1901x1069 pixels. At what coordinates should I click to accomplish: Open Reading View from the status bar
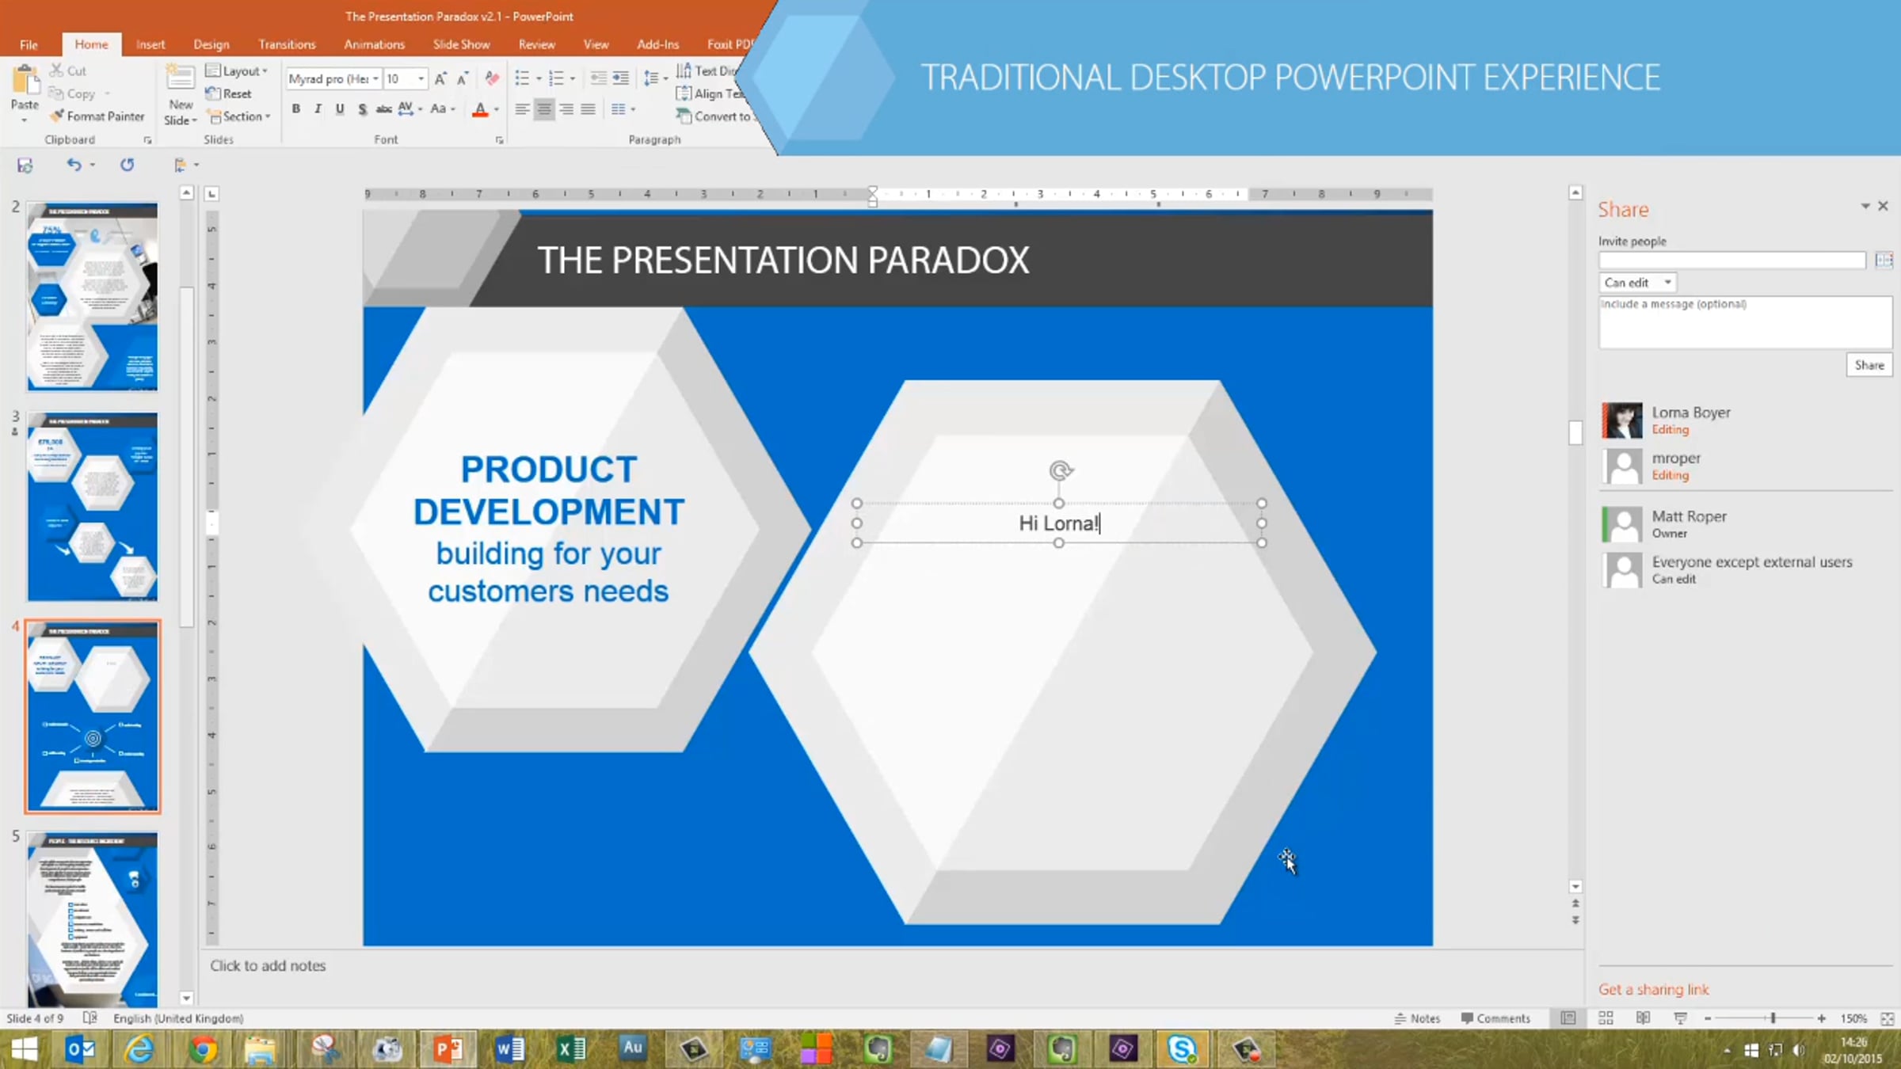(1643, 1018)
